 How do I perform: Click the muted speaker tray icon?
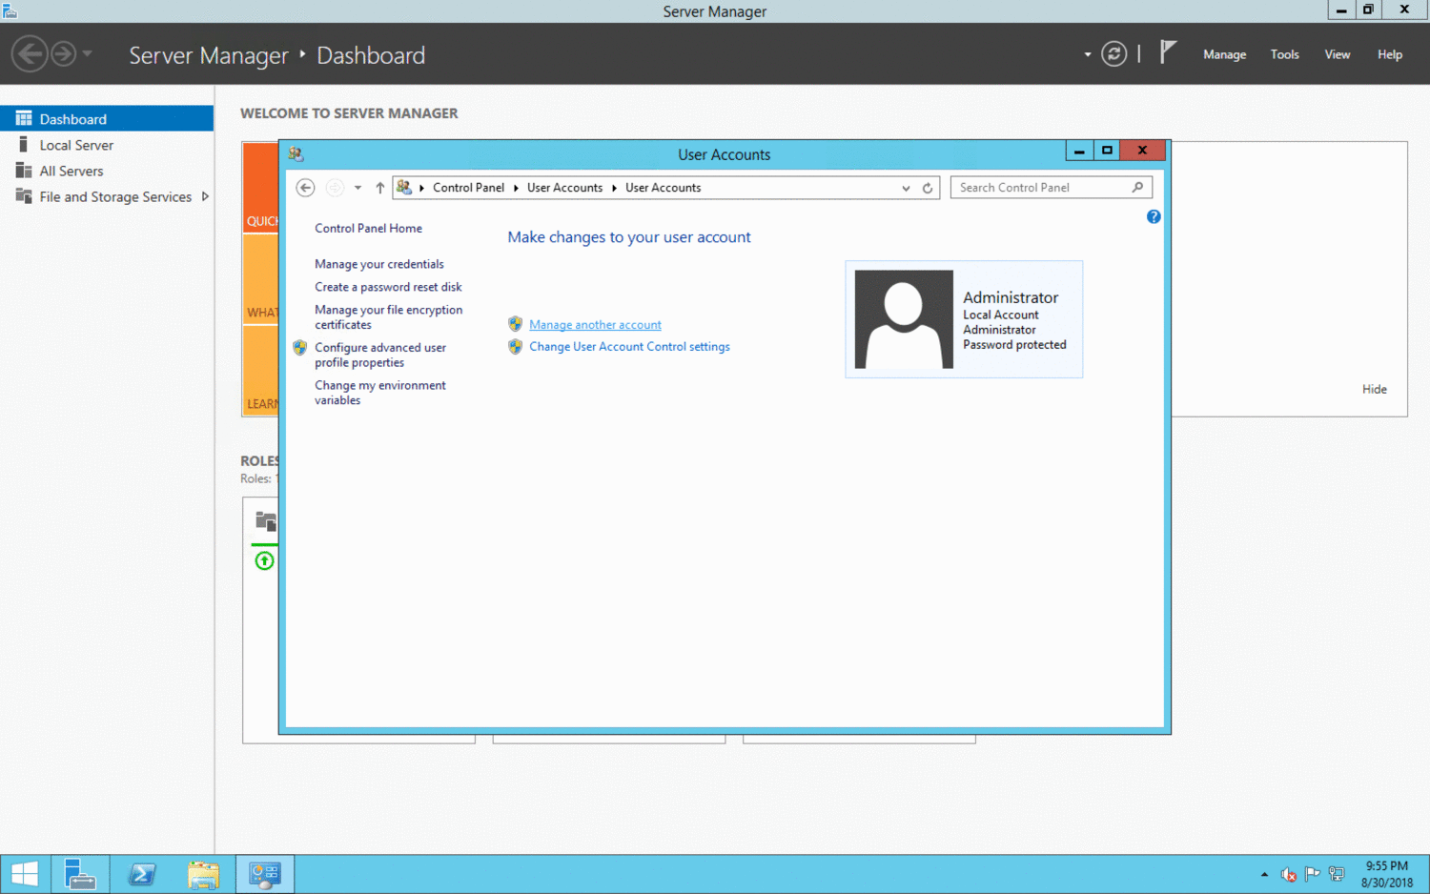pos(1288,874)
